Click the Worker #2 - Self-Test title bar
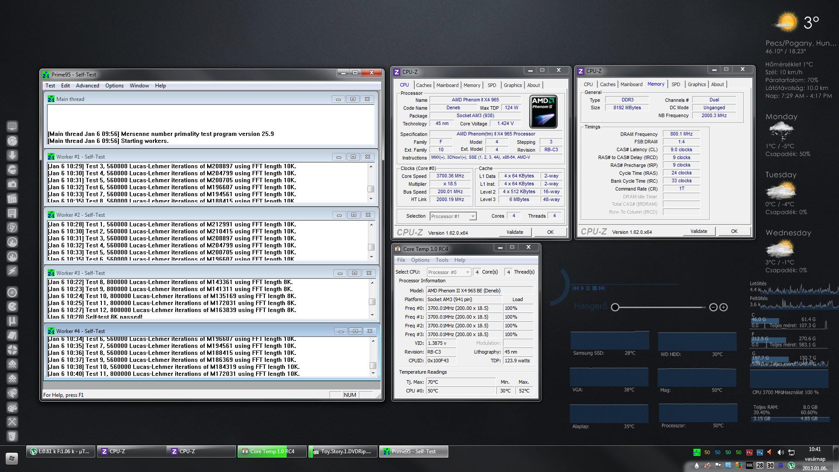The width and height of the screenshot is (839, 472). pos(211,215)
